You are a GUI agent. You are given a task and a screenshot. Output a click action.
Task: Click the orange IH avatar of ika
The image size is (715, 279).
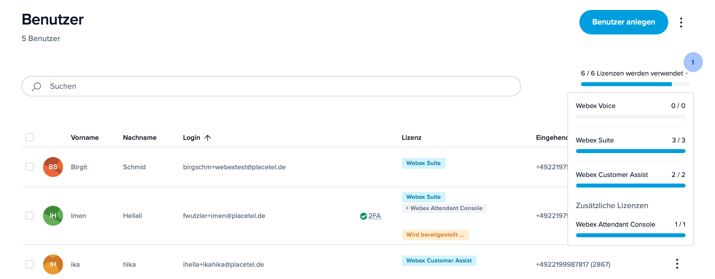coord(53,264)
